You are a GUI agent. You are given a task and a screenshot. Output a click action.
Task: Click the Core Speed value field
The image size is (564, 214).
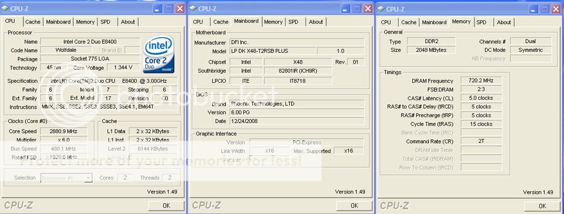(x=64, y=131)
